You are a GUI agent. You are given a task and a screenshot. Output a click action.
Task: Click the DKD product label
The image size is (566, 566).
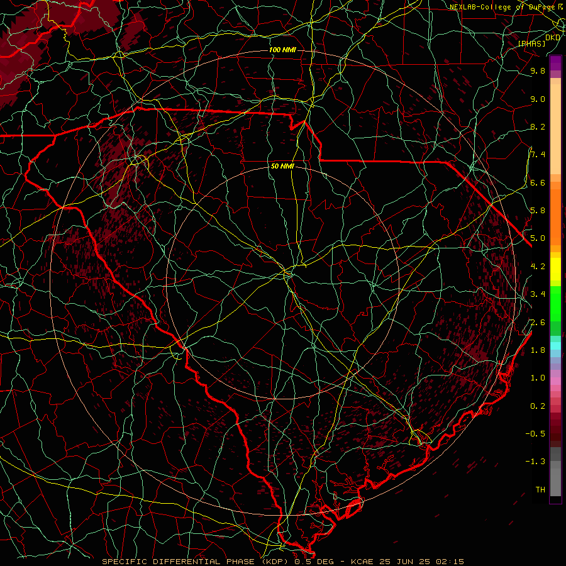tap(553, 38)
